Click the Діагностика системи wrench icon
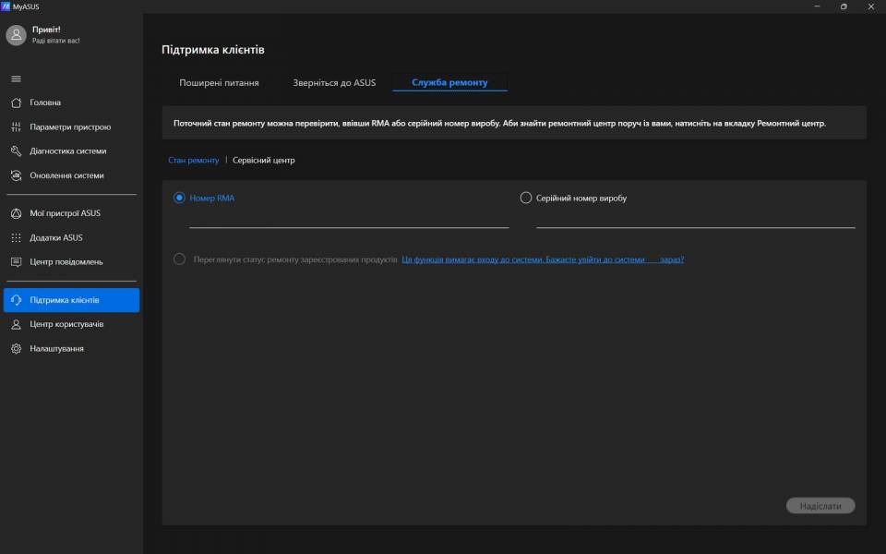 pyautogui.click(x=16, y=151)
